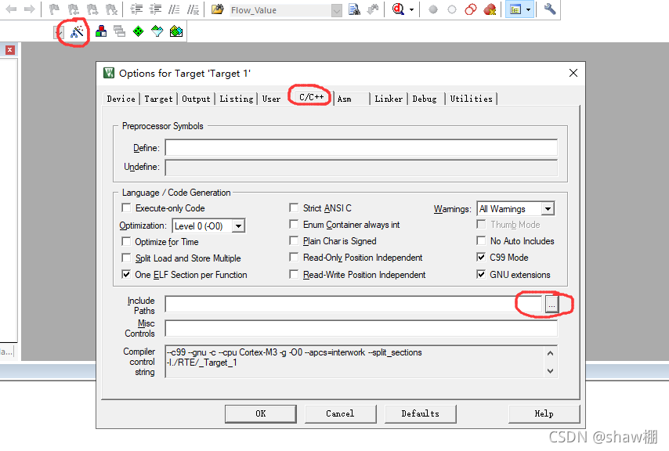The image size is (669, 451).
Task: Switch to the Device tab
Action: (121, 99)
